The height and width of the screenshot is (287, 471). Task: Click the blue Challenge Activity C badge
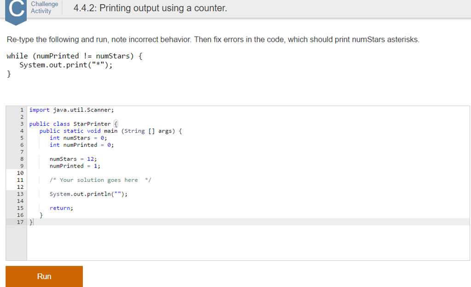coord(16,11)
